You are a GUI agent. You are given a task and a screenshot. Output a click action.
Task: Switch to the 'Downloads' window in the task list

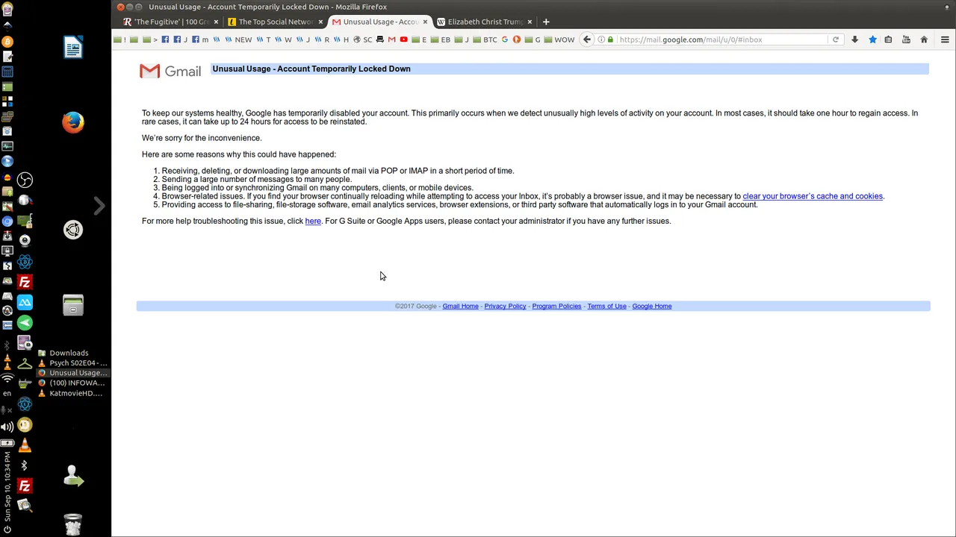(72, 353)
